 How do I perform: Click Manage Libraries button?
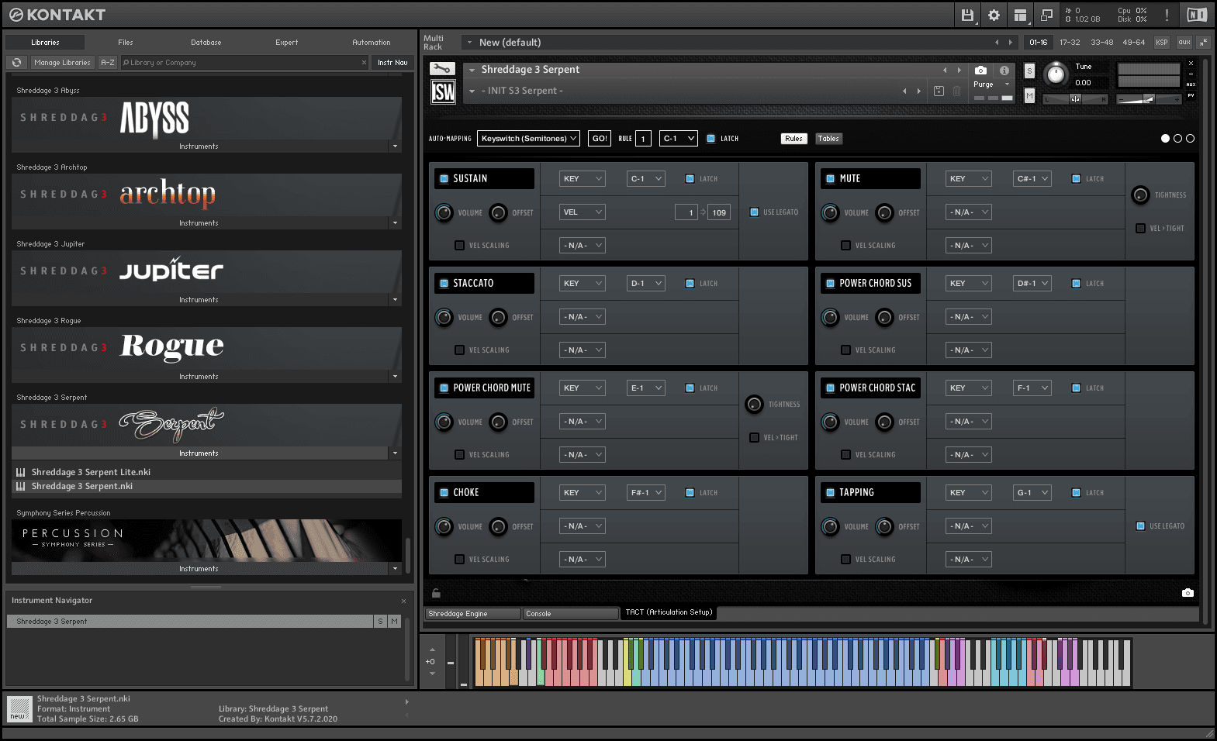pos(62,63)
